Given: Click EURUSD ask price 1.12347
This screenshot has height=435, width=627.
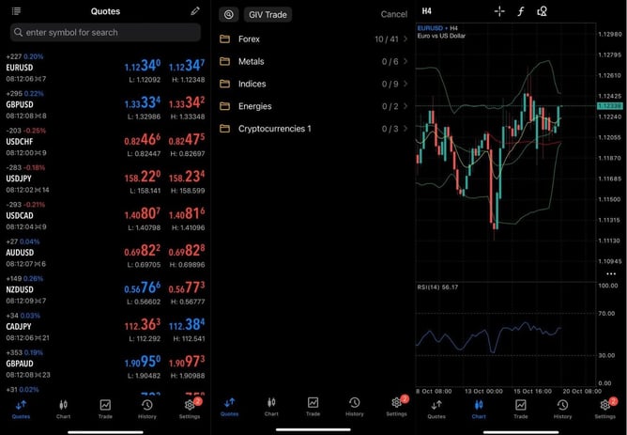Looking at the screenshot, I should (187, 66).
